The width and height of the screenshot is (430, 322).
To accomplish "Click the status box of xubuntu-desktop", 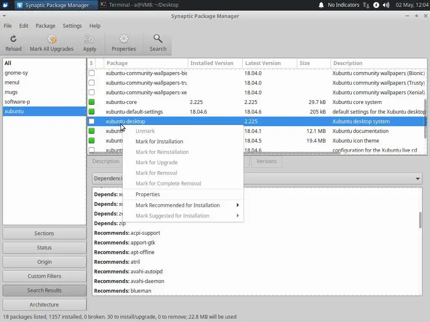I will tap(92, 121).
